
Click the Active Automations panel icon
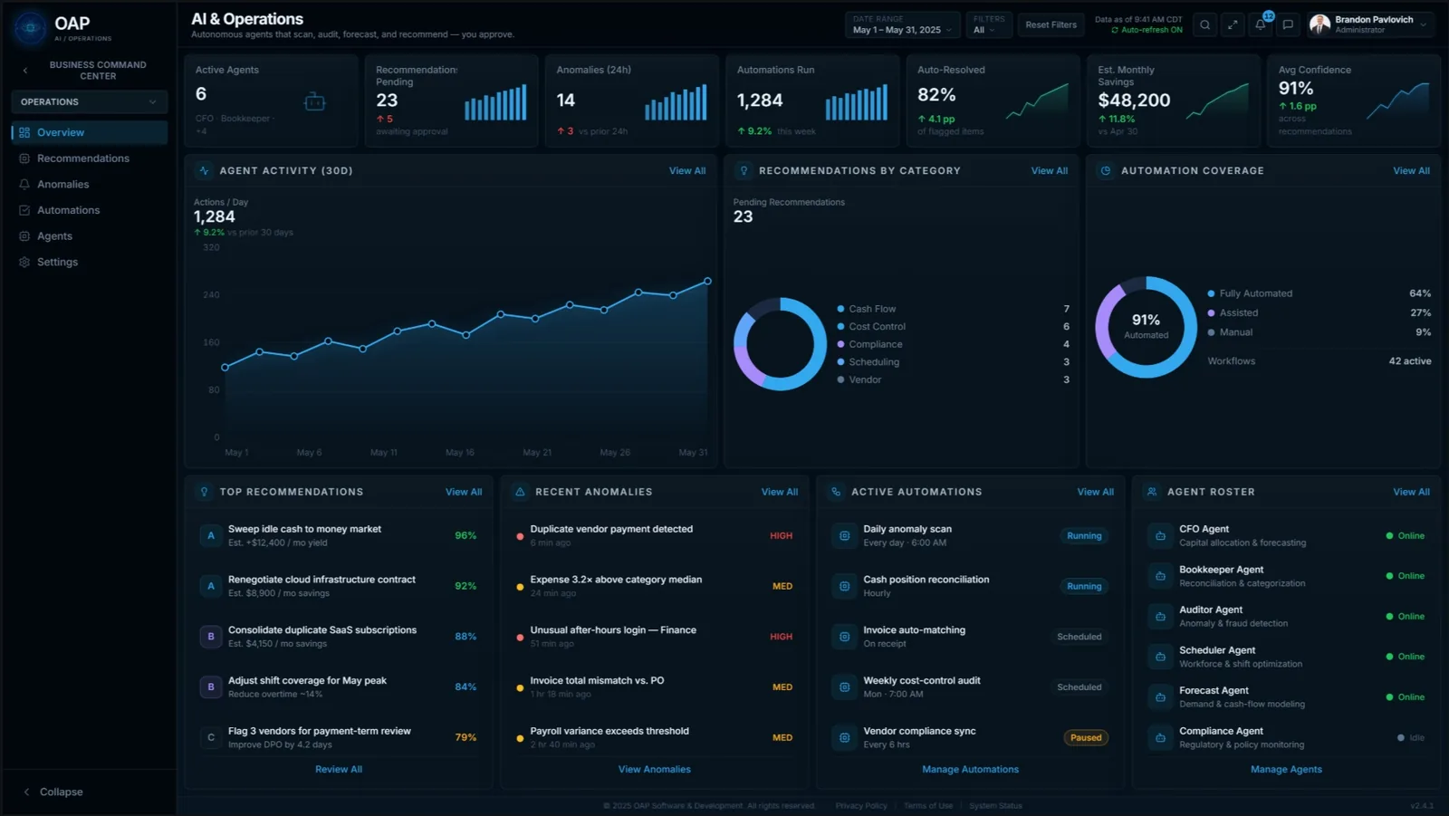tap(836, 492)
